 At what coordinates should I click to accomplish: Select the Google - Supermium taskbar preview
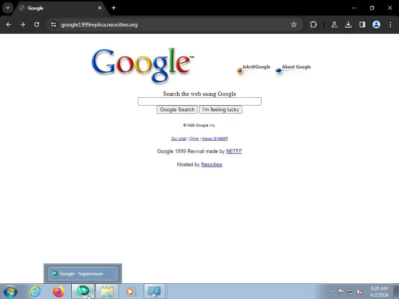coord(83,274)
